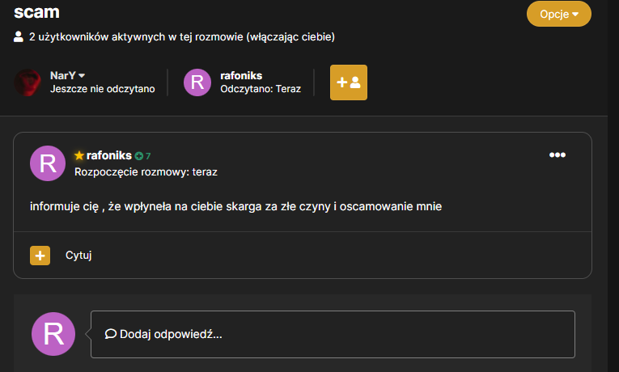This screenshot has height=372, width=619.
Task: Open the Opcje dropdown menu
Action: click(558, 14)
